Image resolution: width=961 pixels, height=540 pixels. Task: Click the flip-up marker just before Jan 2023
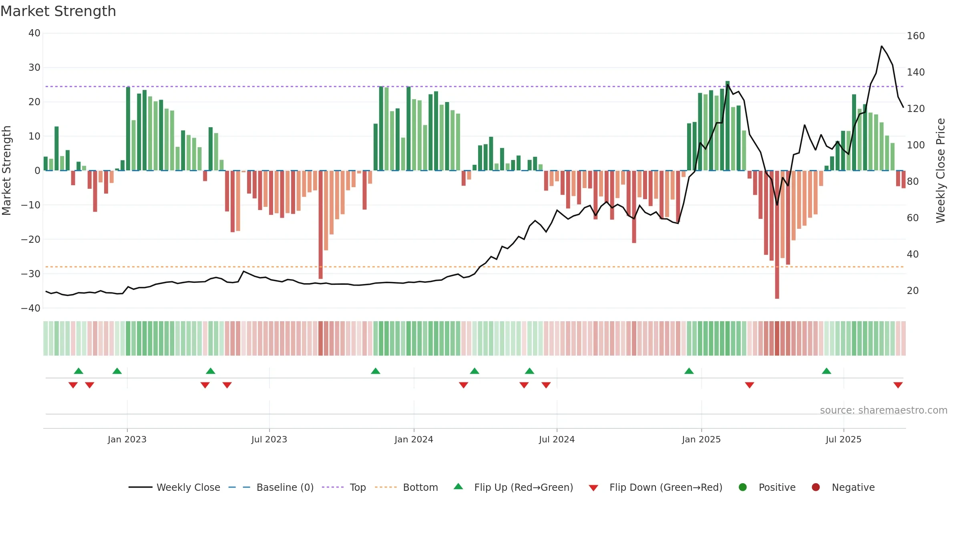117,371
